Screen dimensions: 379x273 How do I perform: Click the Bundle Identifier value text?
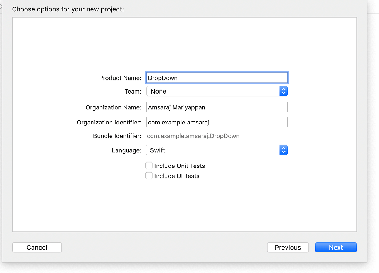pyautogui.click(x=193, y=136)
